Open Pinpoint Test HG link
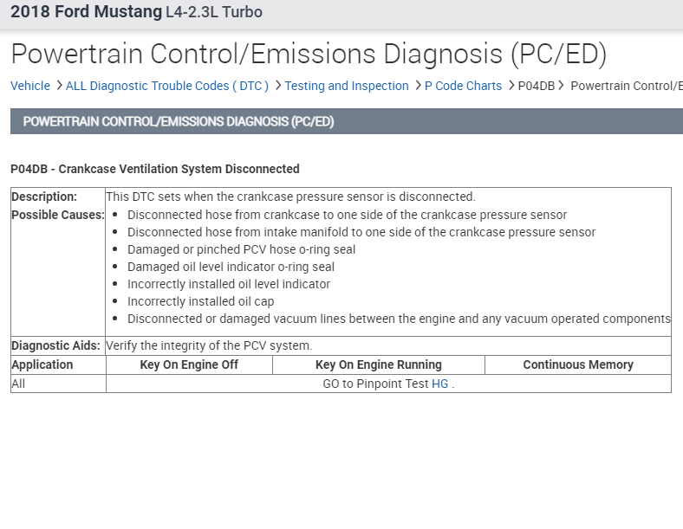This screenshot has width=683, height=529. 440,384
